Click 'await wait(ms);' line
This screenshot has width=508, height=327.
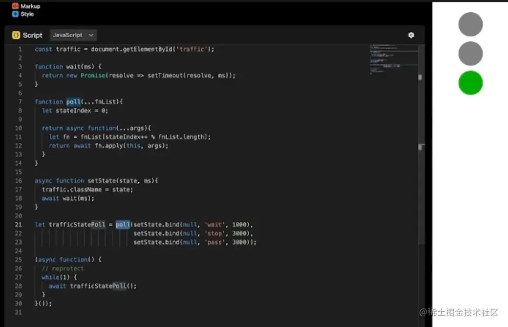click(68, 198)
